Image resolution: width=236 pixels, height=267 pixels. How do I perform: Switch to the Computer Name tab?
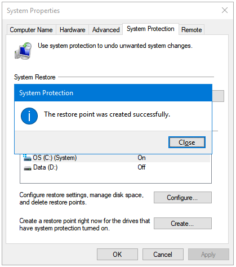(31, 30)
